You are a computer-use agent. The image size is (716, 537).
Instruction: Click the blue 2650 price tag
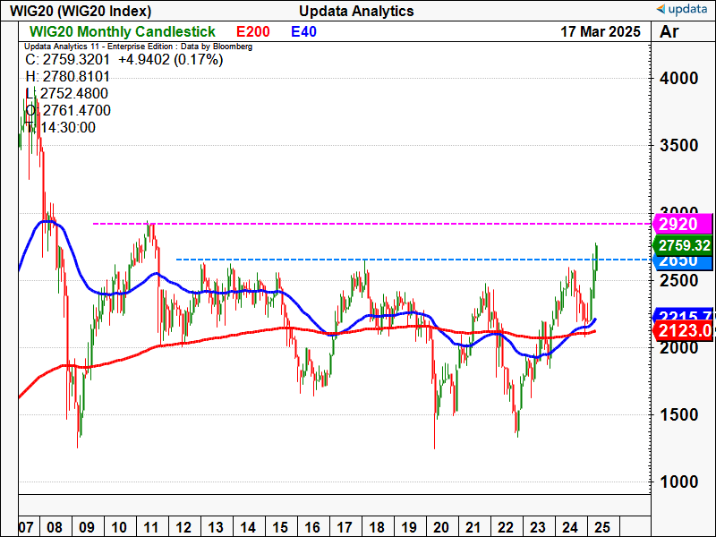(x=683, y=261)
